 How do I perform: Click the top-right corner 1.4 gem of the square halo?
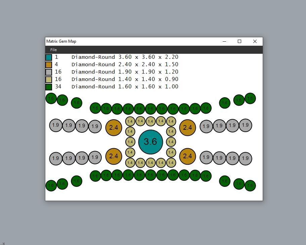tap(171, 121)
